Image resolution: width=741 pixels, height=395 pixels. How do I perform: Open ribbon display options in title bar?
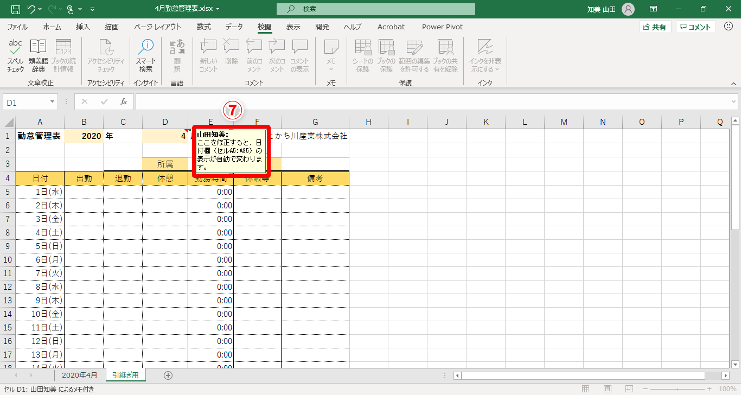click(x=654, y=9)
